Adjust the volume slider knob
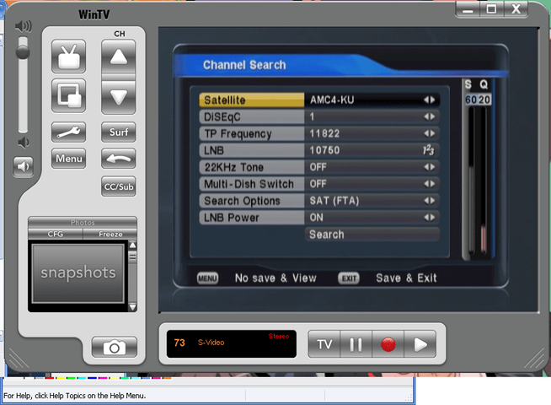The height and width of the screenshot is (405, 551). click(x=23, y=52)
